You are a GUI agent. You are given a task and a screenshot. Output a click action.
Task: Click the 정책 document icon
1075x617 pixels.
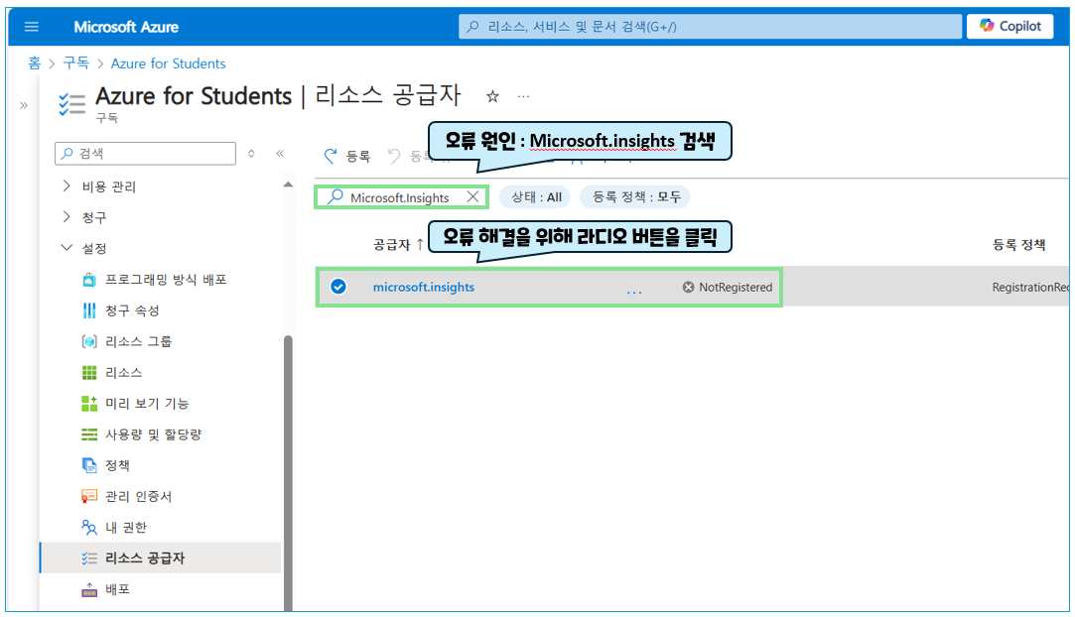coord(89,465)
